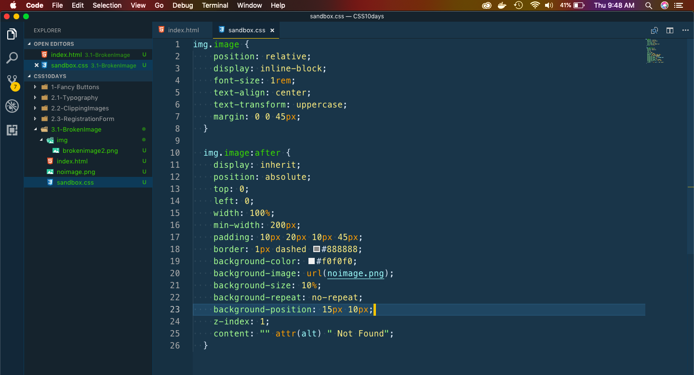Split the editor to the right

[x=670, y=30]
